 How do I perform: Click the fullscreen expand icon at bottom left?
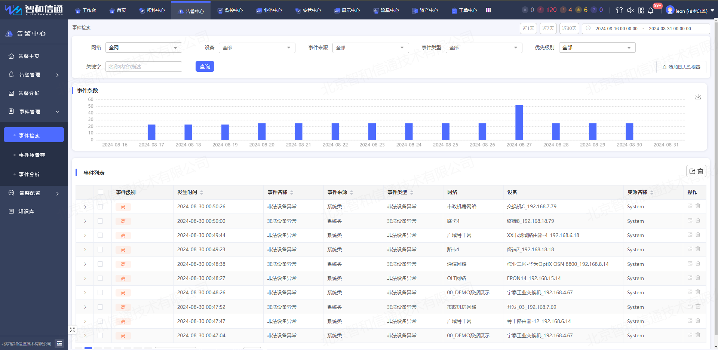[72, 330]
